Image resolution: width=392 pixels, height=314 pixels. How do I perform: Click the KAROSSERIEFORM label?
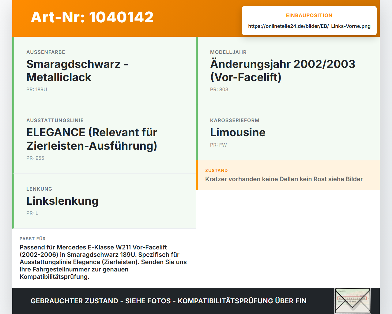(235, 120)
